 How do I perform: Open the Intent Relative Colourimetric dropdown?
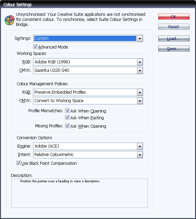tap(88, 155)
